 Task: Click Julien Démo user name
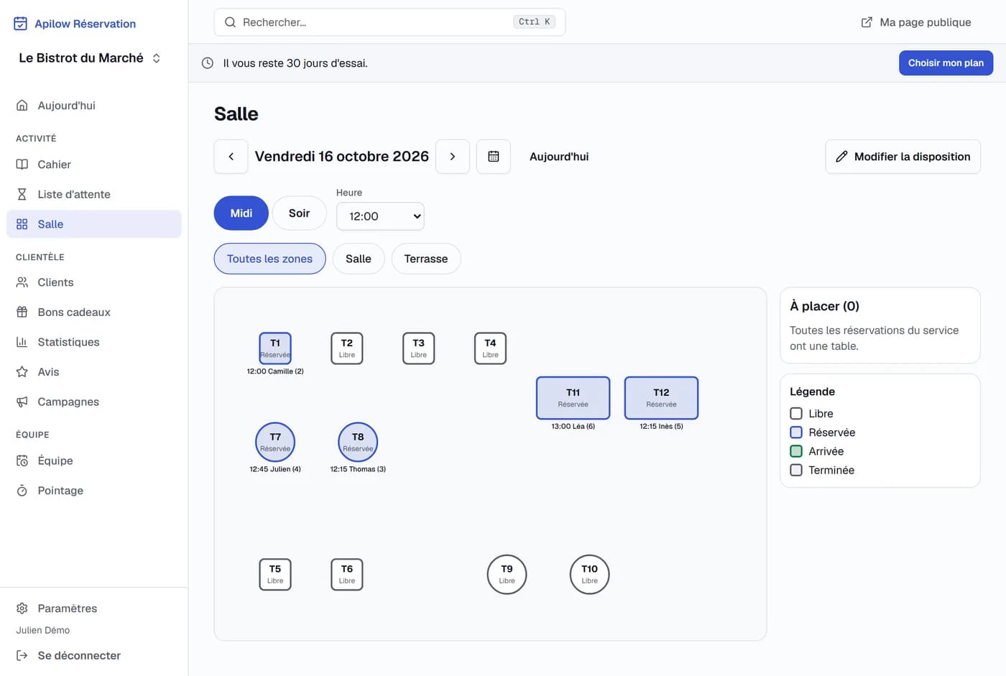pyautogui.click(x=43, y=630)
